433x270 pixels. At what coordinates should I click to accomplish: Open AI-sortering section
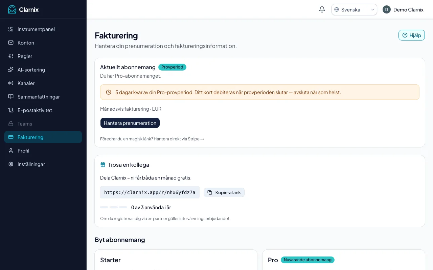(43, 70)
